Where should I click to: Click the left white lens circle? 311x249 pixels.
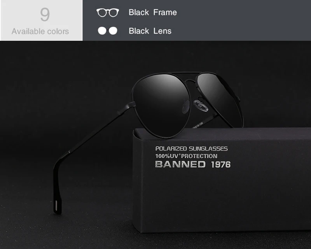tap(102, 31)
